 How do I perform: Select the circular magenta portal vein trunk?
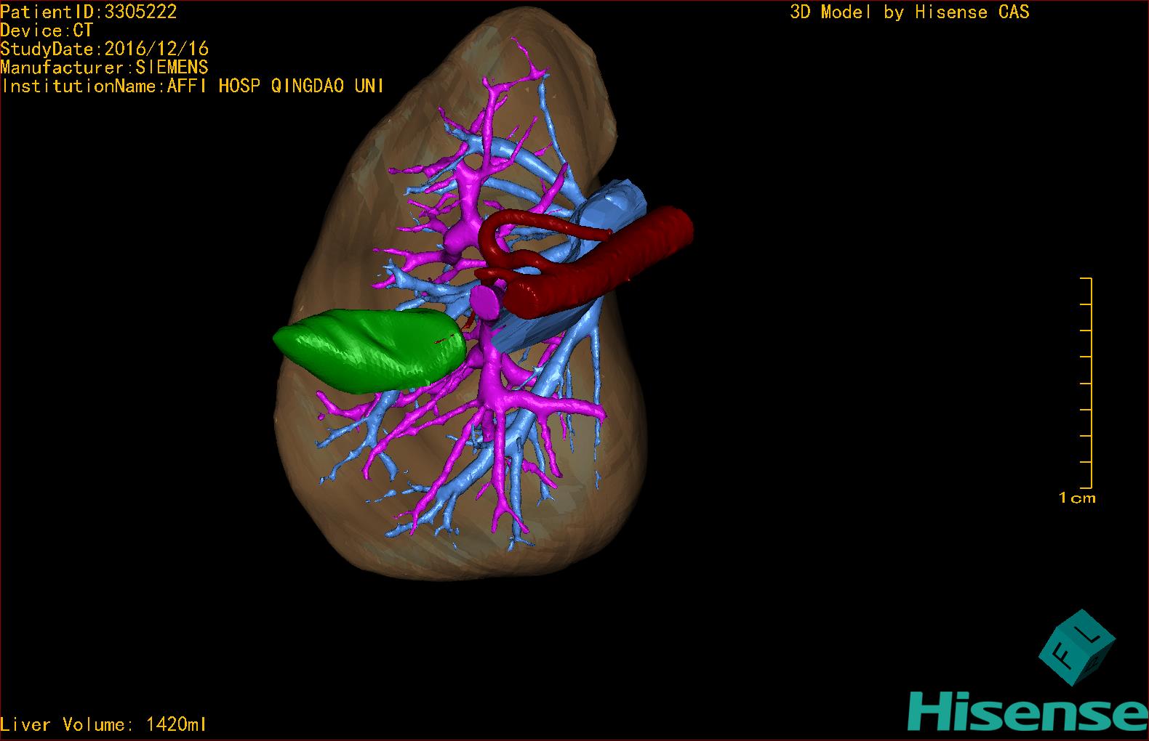tap(484, 299)
